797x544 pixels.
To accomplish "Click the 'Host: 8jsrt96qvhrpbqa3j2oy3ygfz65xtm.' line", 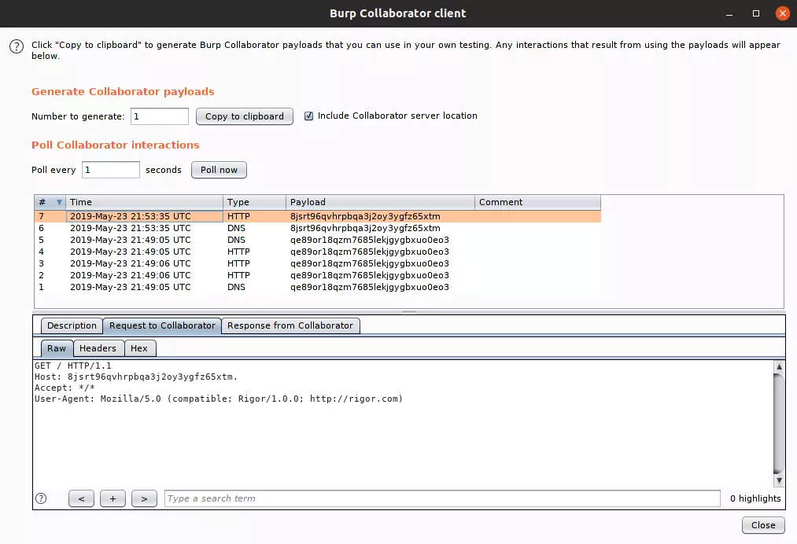I will 136,377.
